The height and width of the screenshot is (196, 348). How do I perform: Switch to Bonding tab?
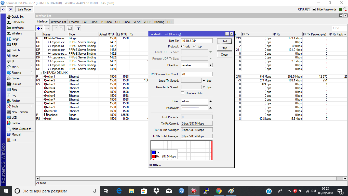159,22
